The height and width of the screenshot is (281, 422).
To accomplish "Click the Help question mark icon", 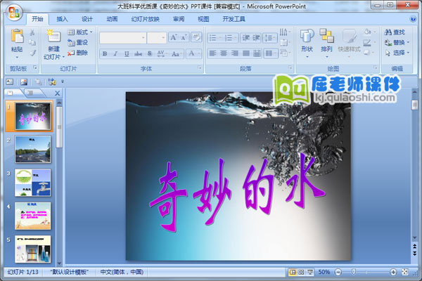I will tap(412, 19).
